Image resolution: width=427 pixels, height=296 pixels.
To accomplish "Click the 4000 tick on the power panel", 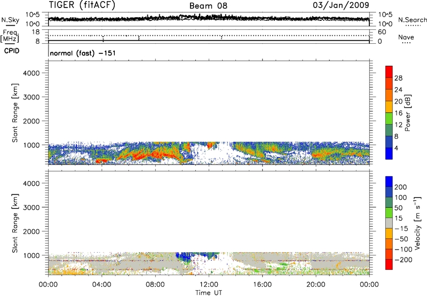I will point(31,73).
